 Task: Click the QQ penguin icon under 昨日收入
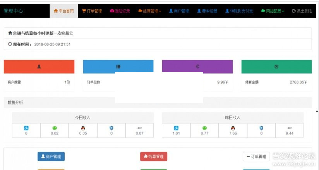pyautogui.click(x=233, y=128)
